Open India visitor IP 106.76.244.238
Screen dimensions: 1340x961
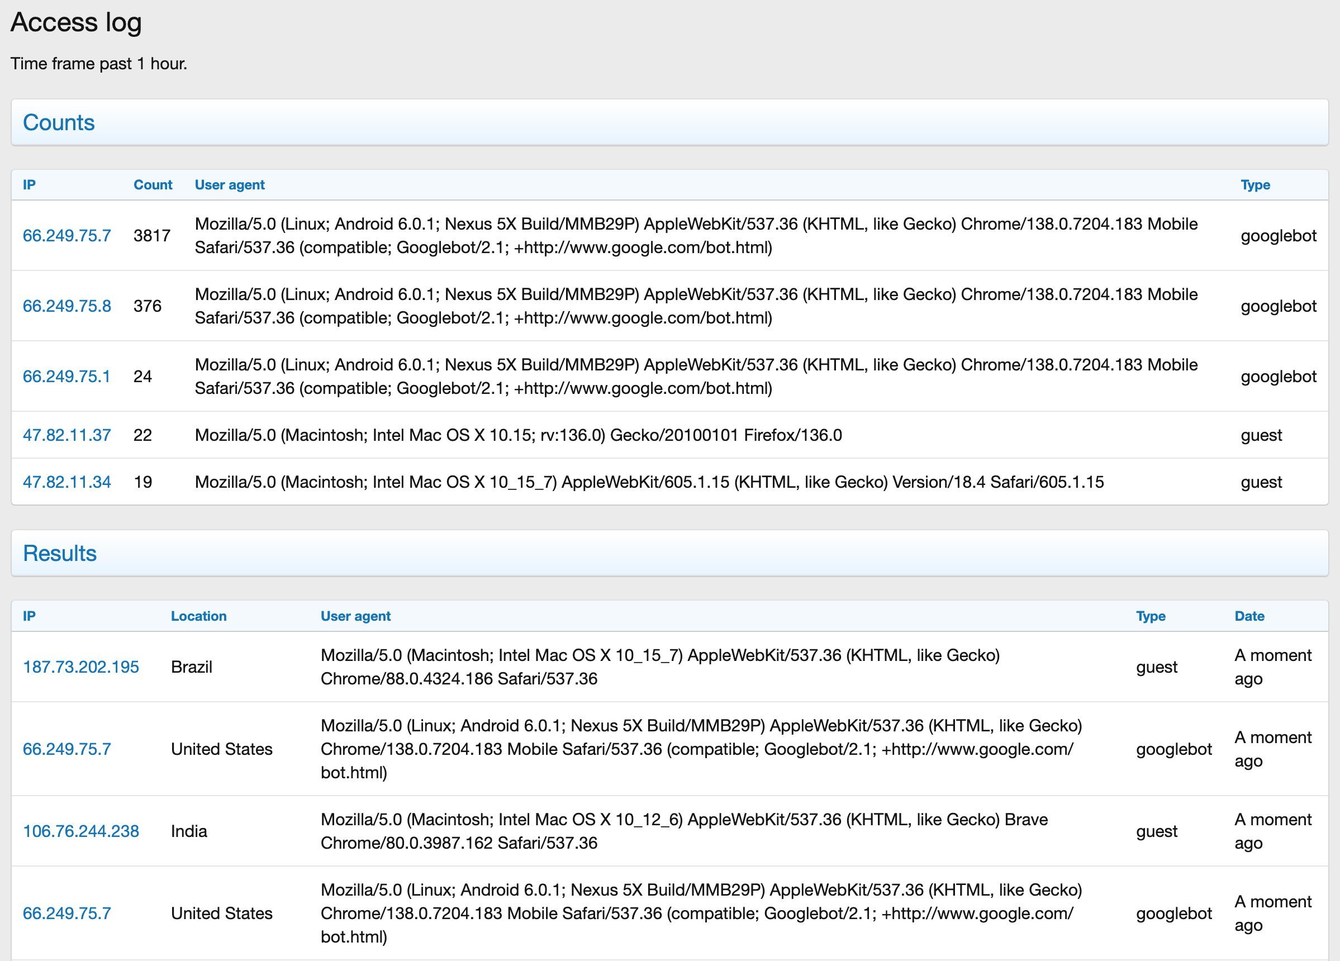point(81,831)
